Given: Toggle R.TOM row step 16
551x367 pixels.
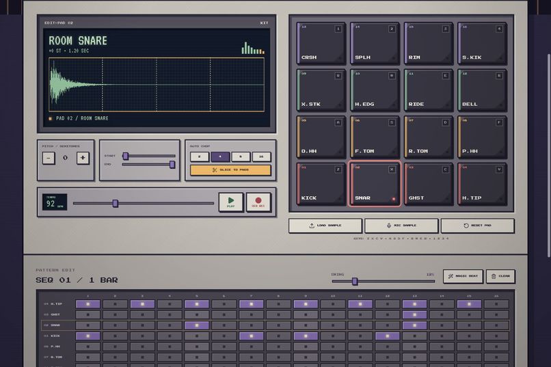Looking at the screenshot, I should tap(496, 357).
